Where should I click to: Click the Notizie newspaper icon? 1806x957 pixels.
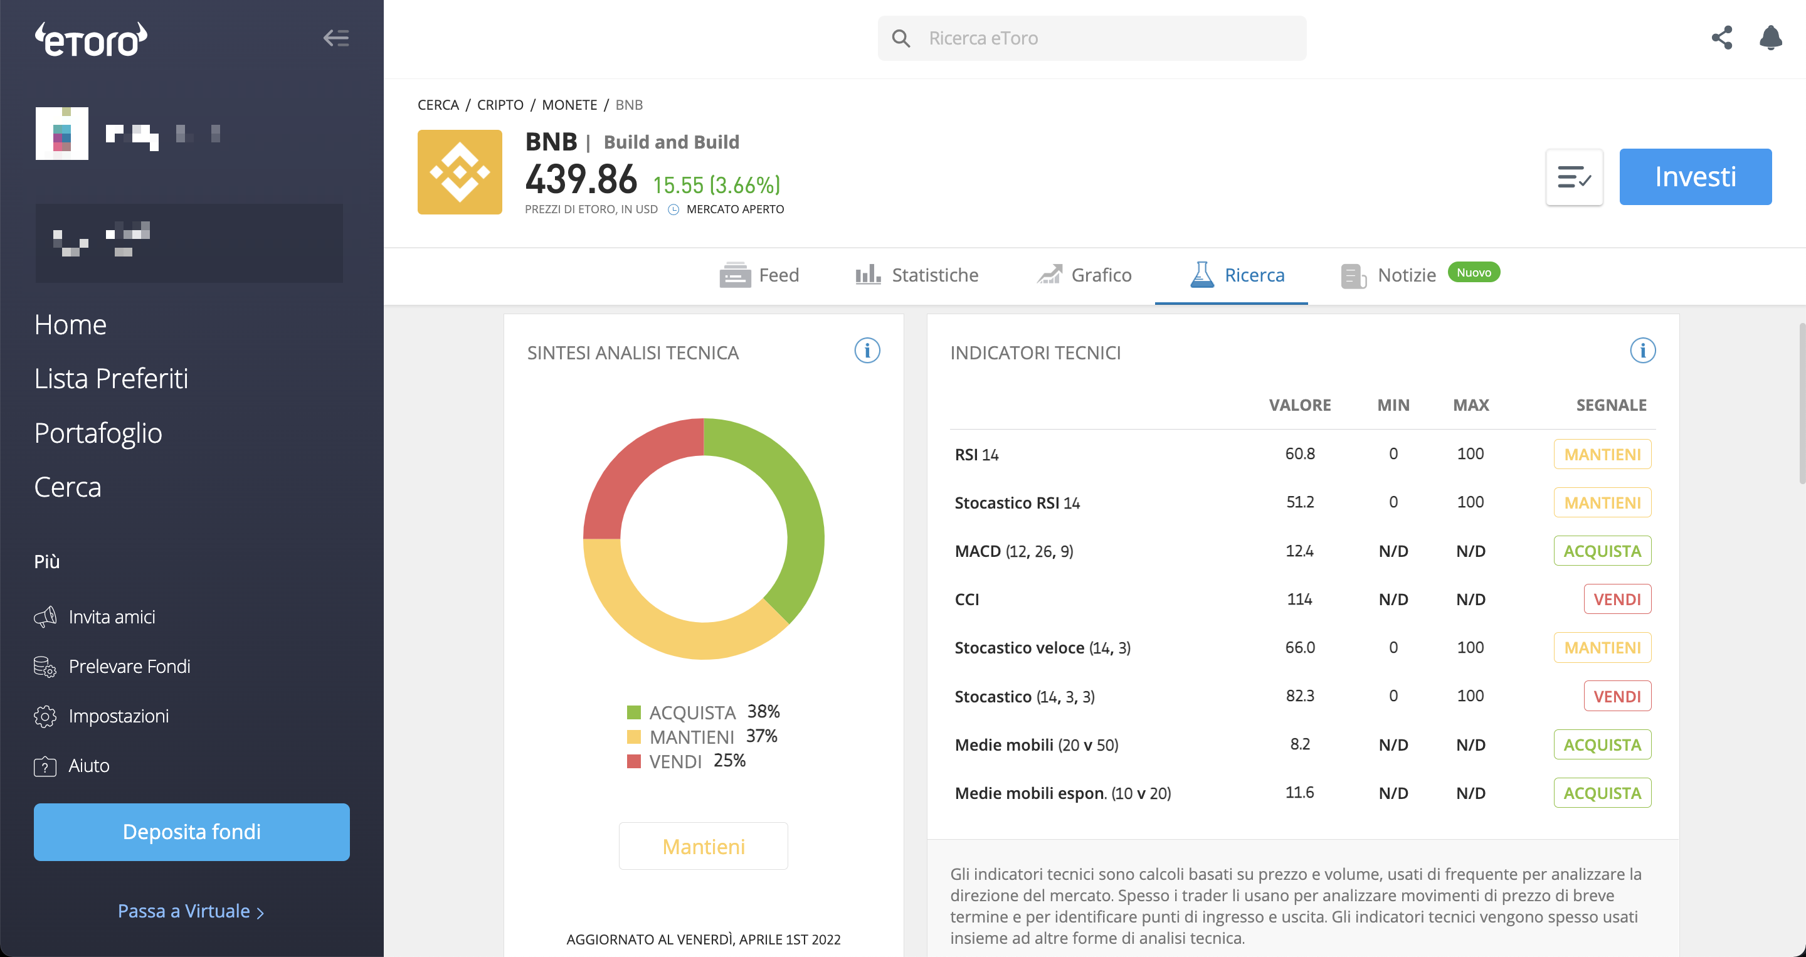click(1353, 275)
